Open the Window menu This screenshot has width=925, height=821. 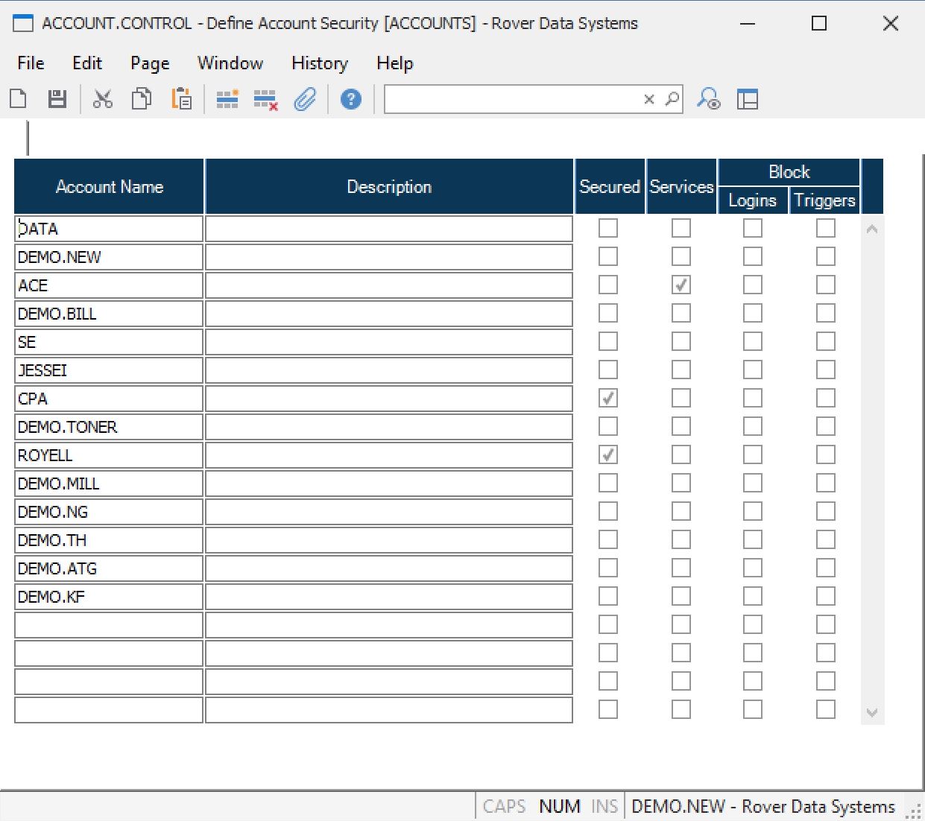coord(230,63)
